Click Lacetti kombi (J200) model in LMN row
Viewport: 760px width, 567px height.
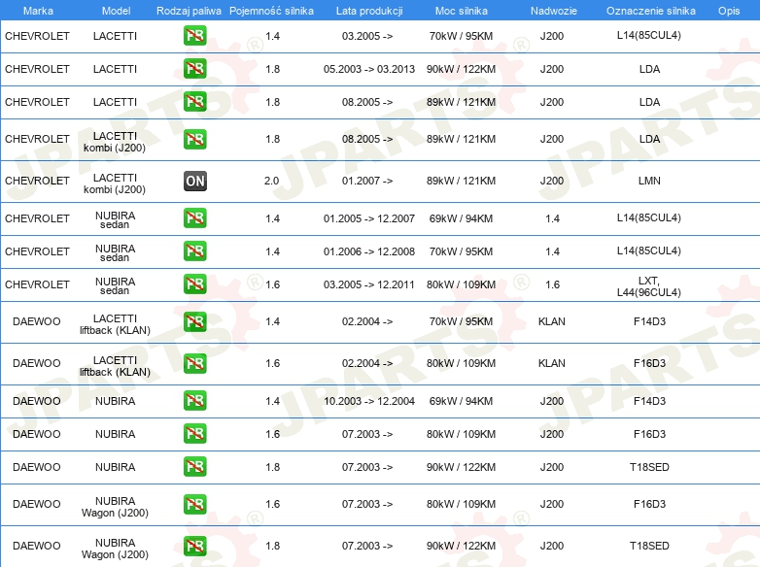115,183
